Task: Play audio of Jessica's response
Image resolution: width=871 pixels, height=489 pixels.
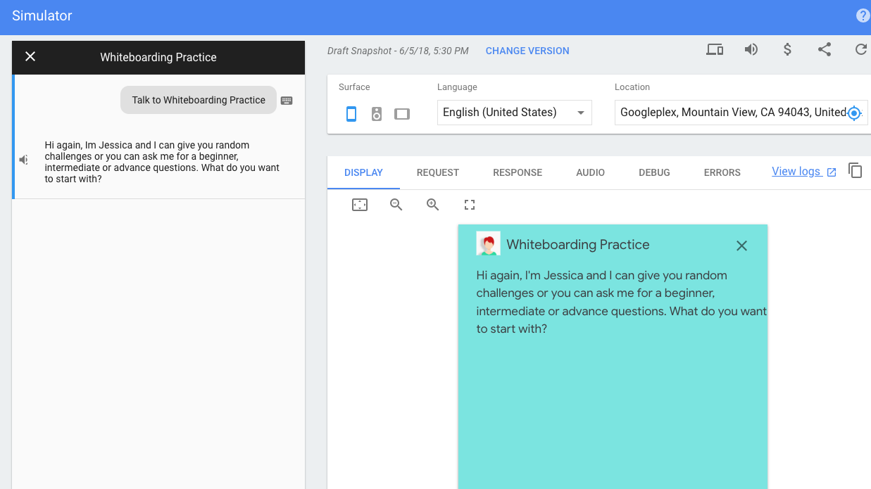Action: [24, 160]
